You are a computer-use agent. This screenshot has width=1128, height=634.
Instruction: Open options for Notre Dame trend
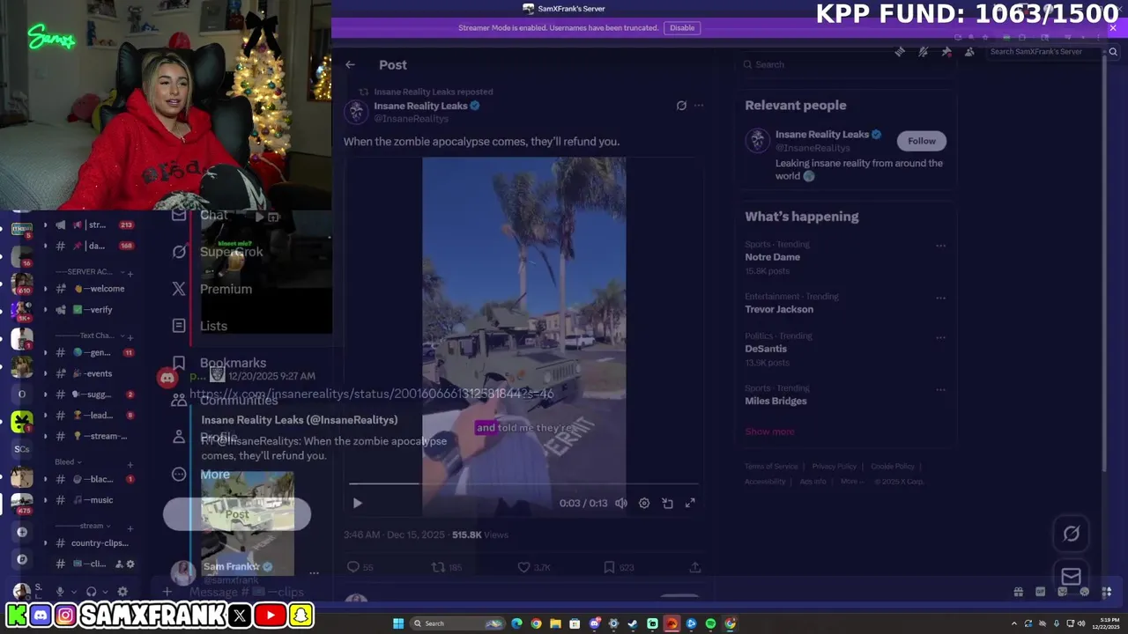(x=940, y=246)
